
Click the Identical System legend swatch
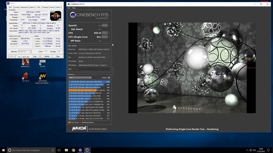pos(80,122)
